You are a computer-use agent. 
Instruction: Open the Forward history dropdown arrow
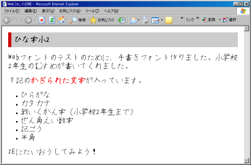(35, 20)
